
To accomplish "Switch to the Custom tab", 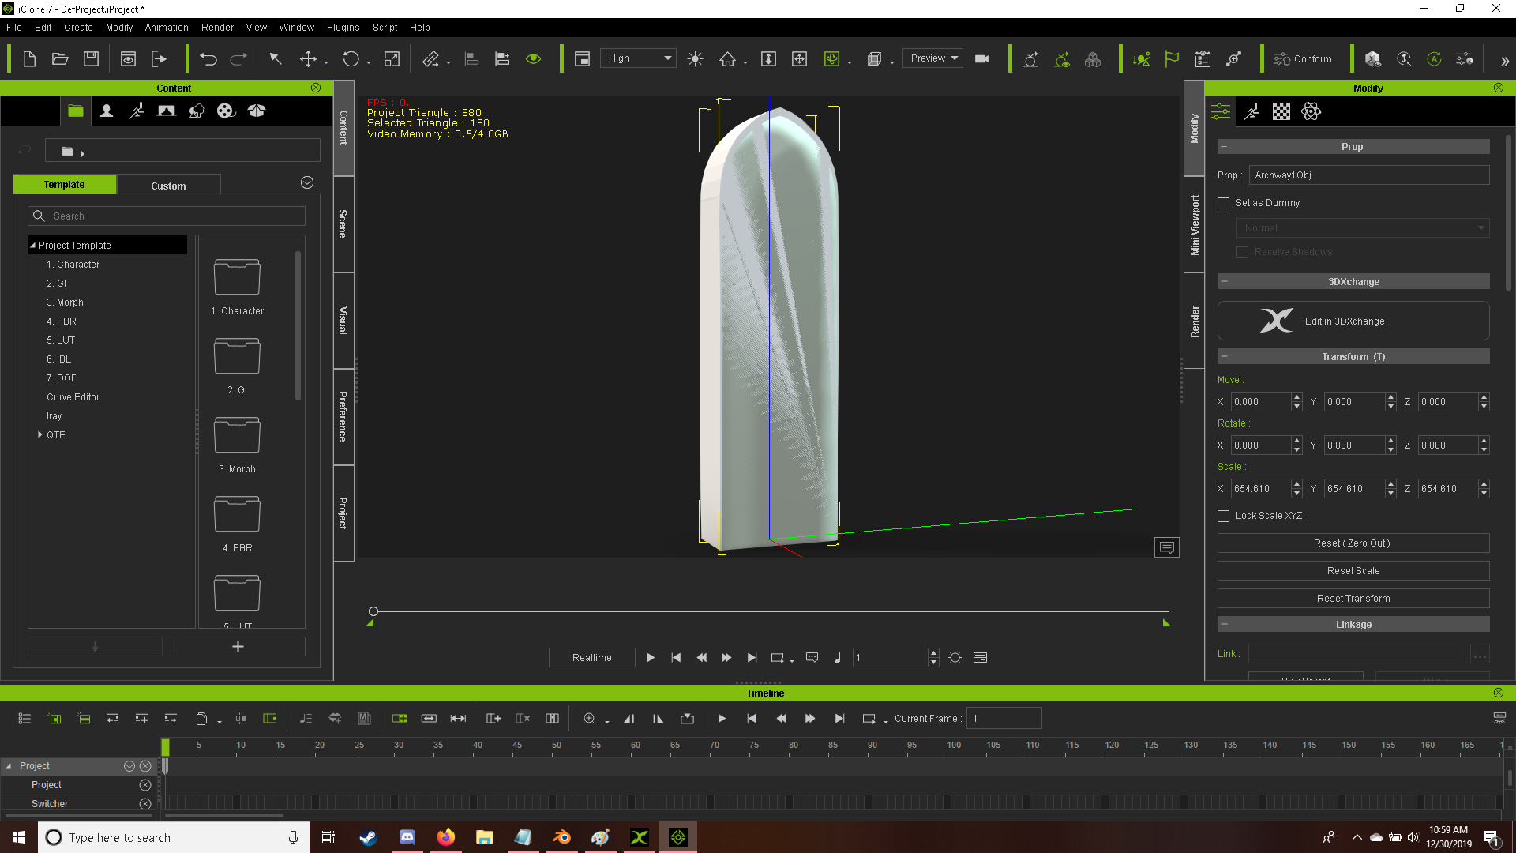I will click(x=168, y=185).
